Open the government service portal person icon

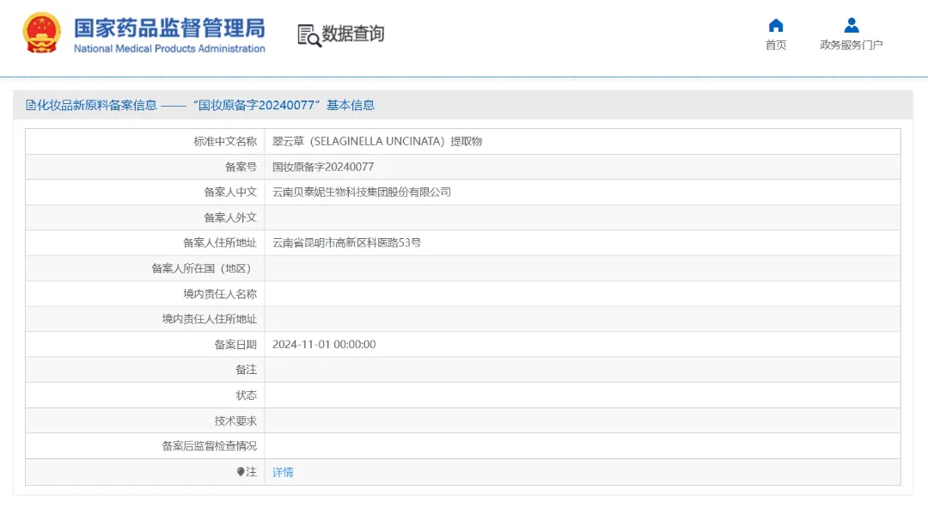(851, 26)
